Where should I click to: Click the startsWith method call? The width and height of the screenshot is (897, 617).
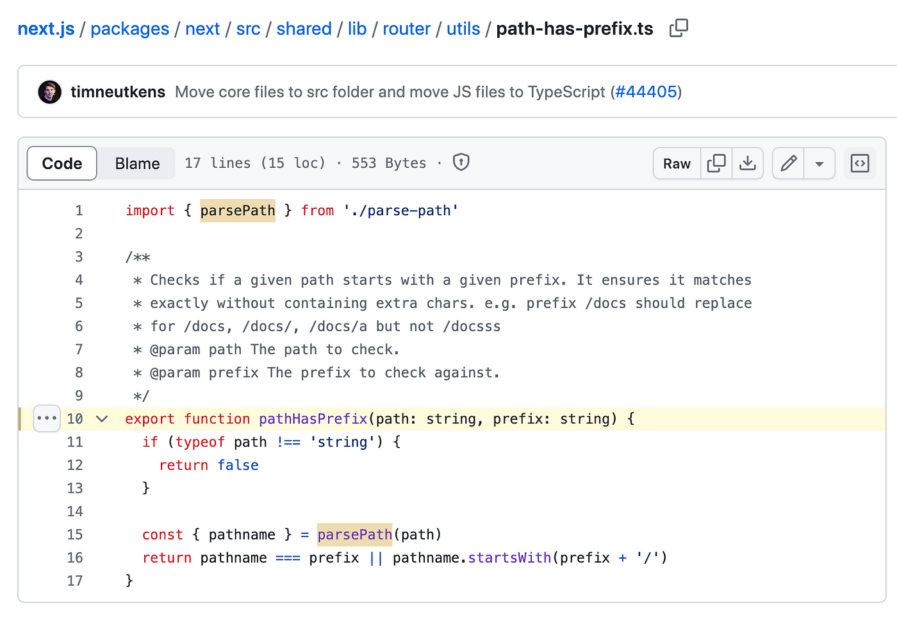click(x=510, y=557)
